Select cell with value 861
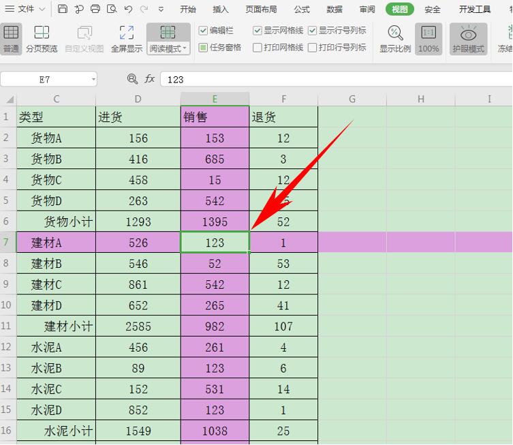This screenshot has width=513, height=445. coord(138,284)
